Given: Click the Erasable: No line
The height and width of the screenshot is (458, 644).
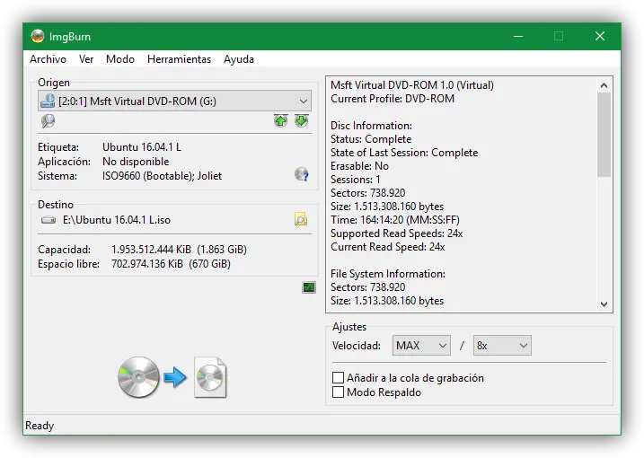Looking at the screenshot, I should pyautogui.click(x=359, y=166).
